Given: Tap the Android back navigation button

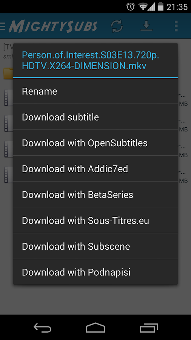Looking at the screenshot, I should 42,328.
